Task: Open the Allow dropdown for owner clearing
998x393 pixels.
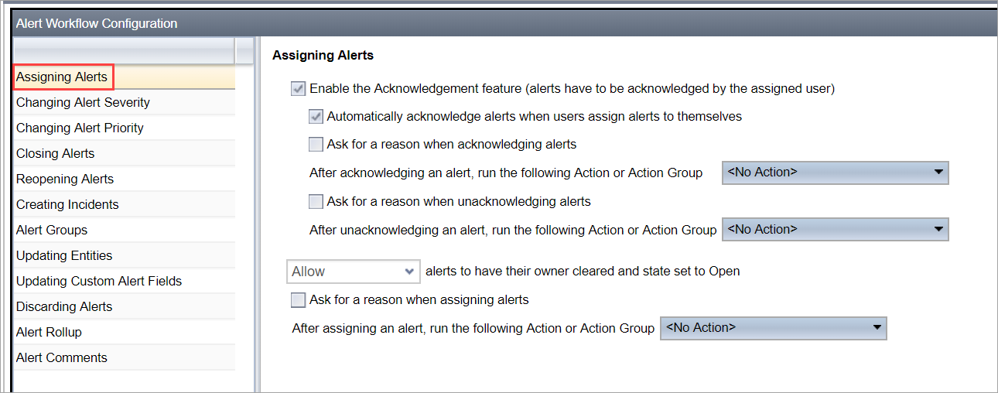Action: point(354,272)
